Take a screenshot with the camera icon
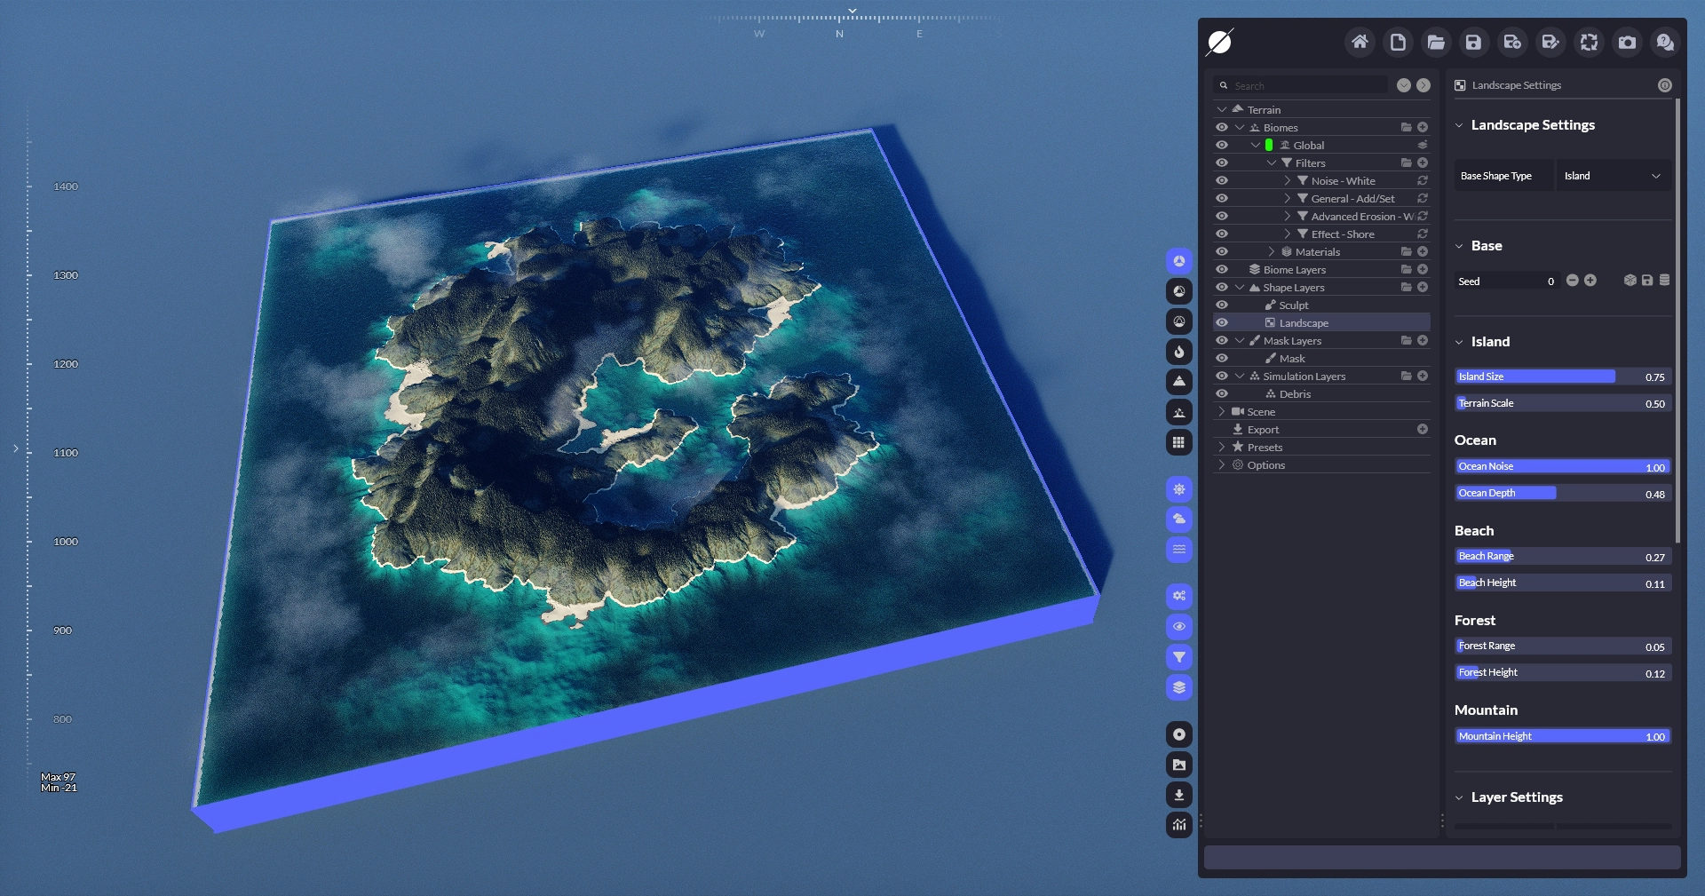 click(x=1627, y=42)
